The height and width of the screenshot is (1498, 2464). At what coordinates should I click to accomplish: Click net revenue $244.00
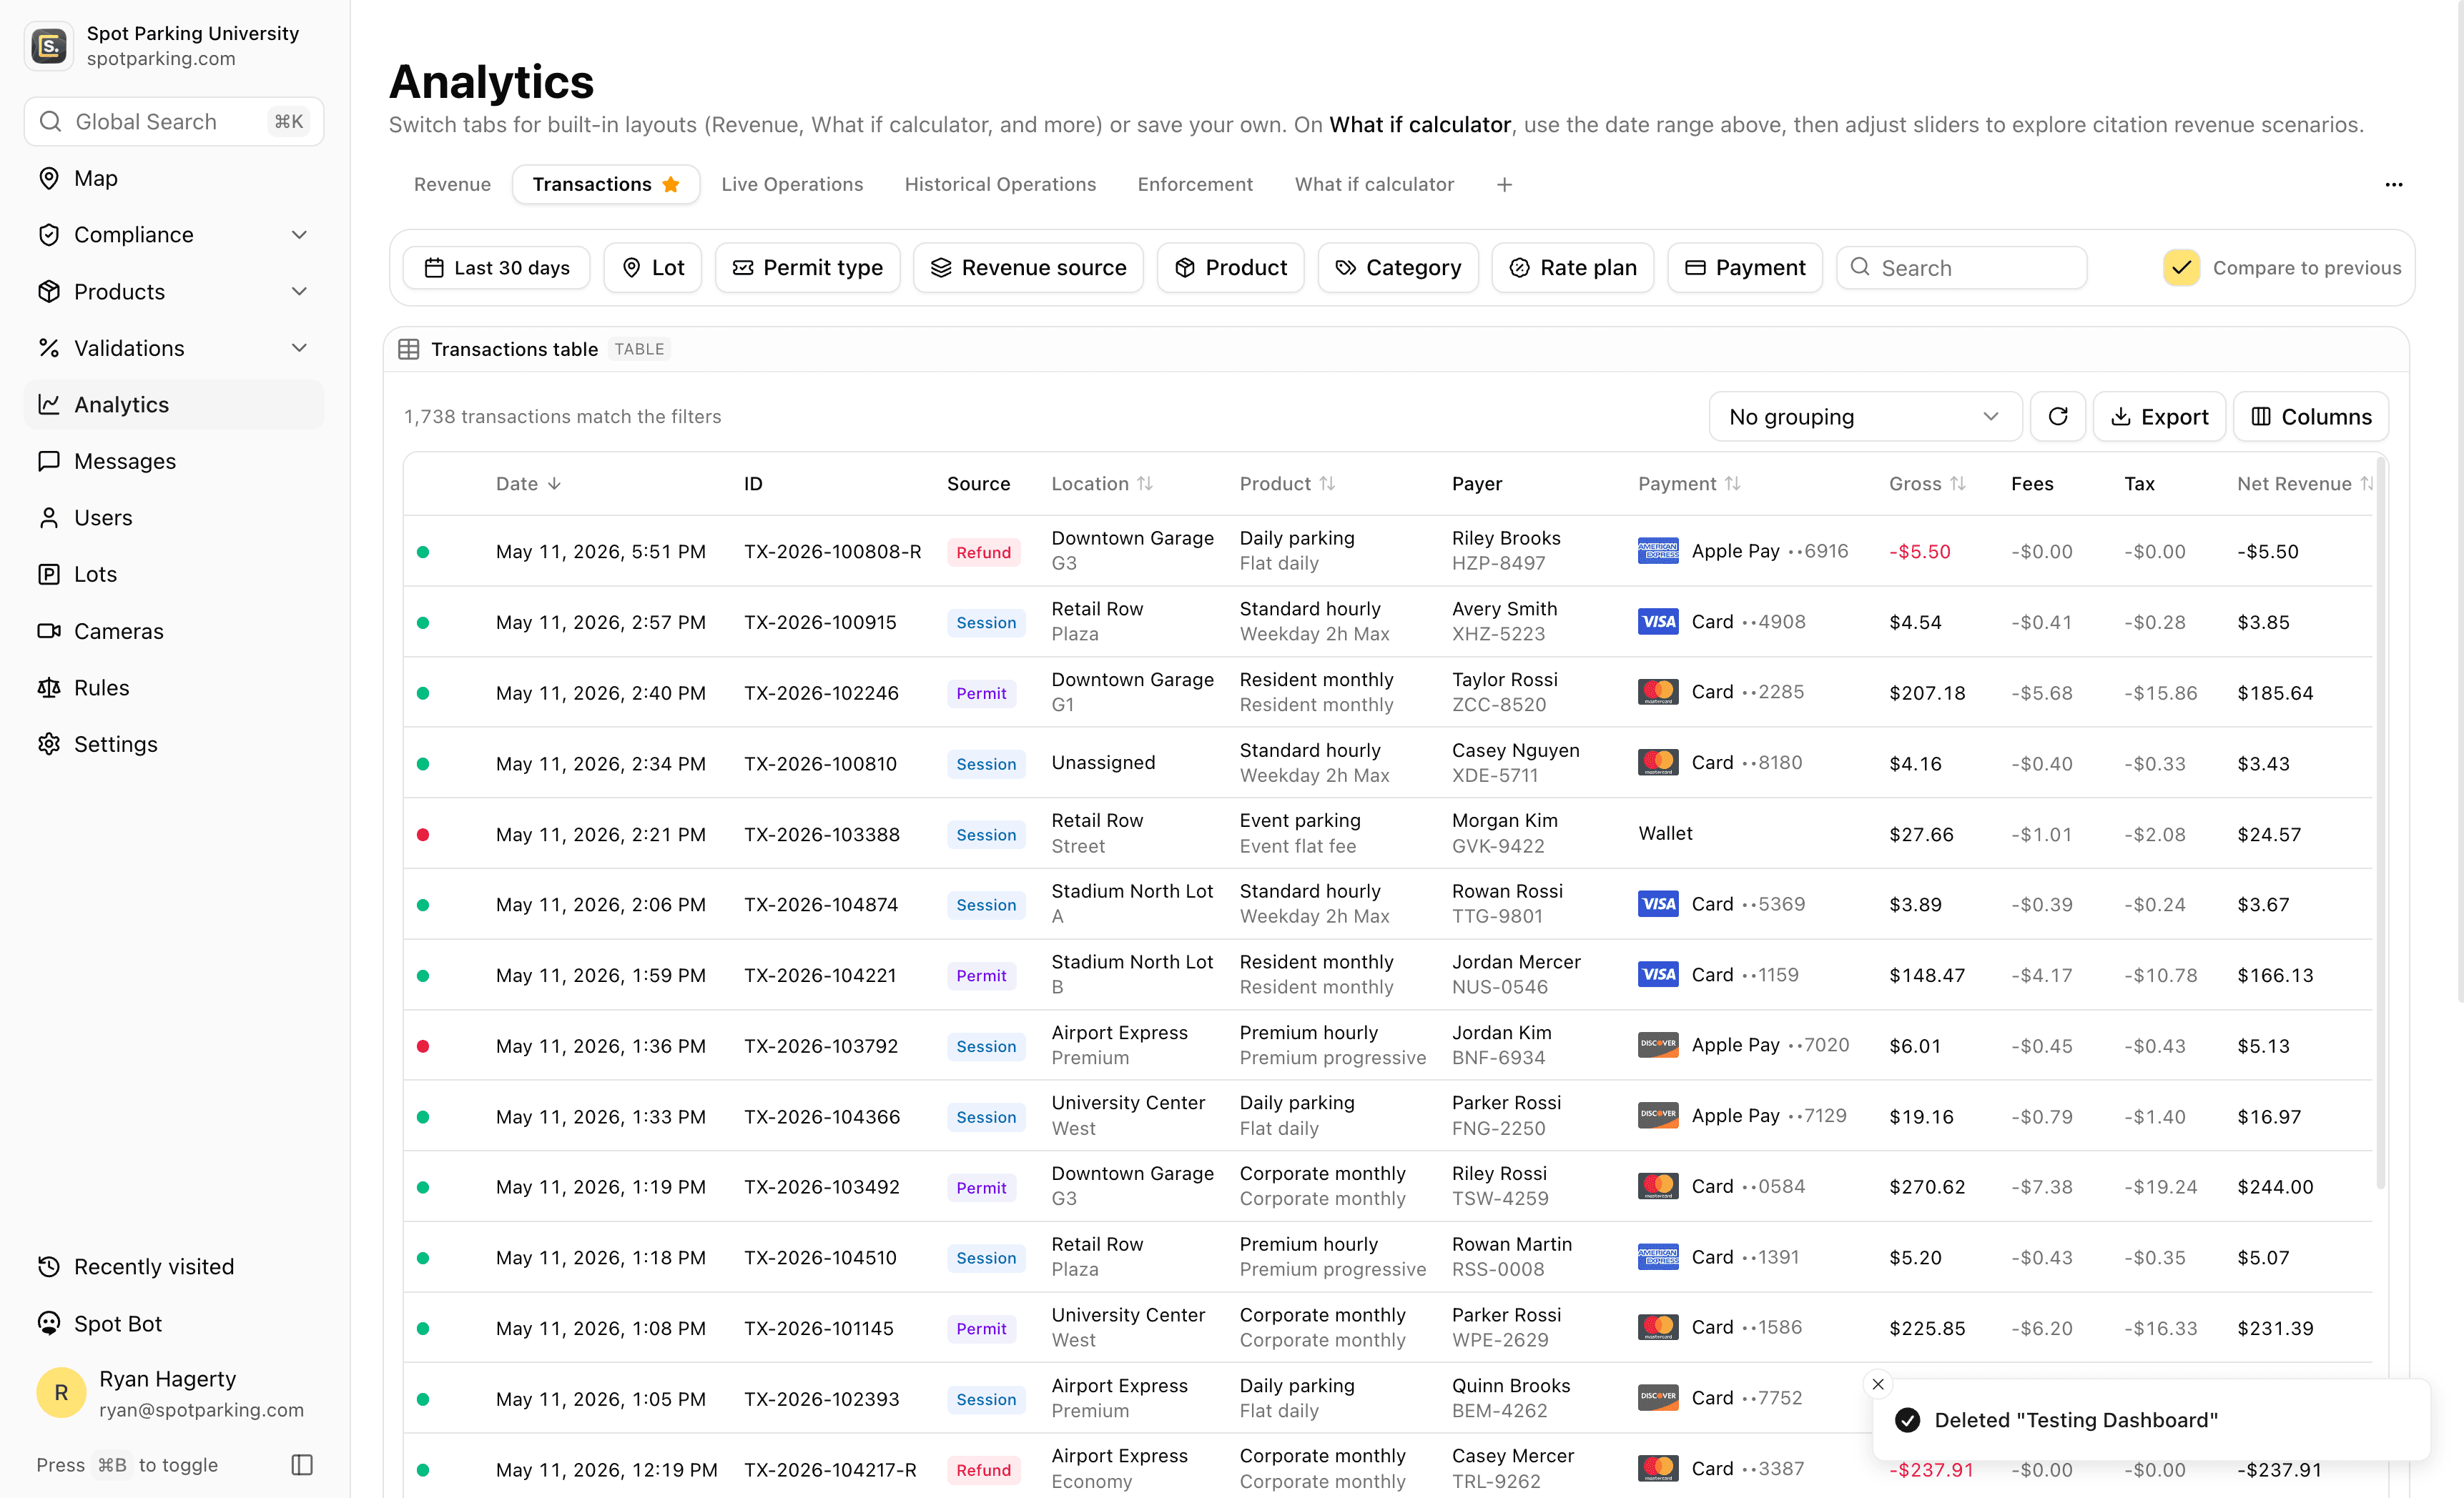[2275, 1186]
